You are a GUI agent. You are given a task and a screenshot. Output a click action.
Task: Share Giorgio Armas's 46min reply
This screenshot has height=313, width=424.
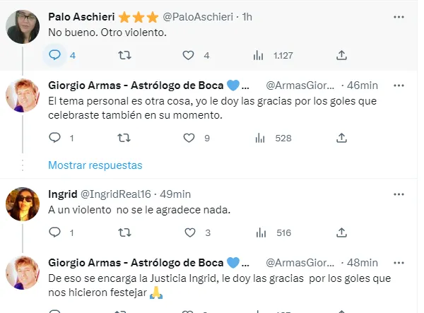341,138
